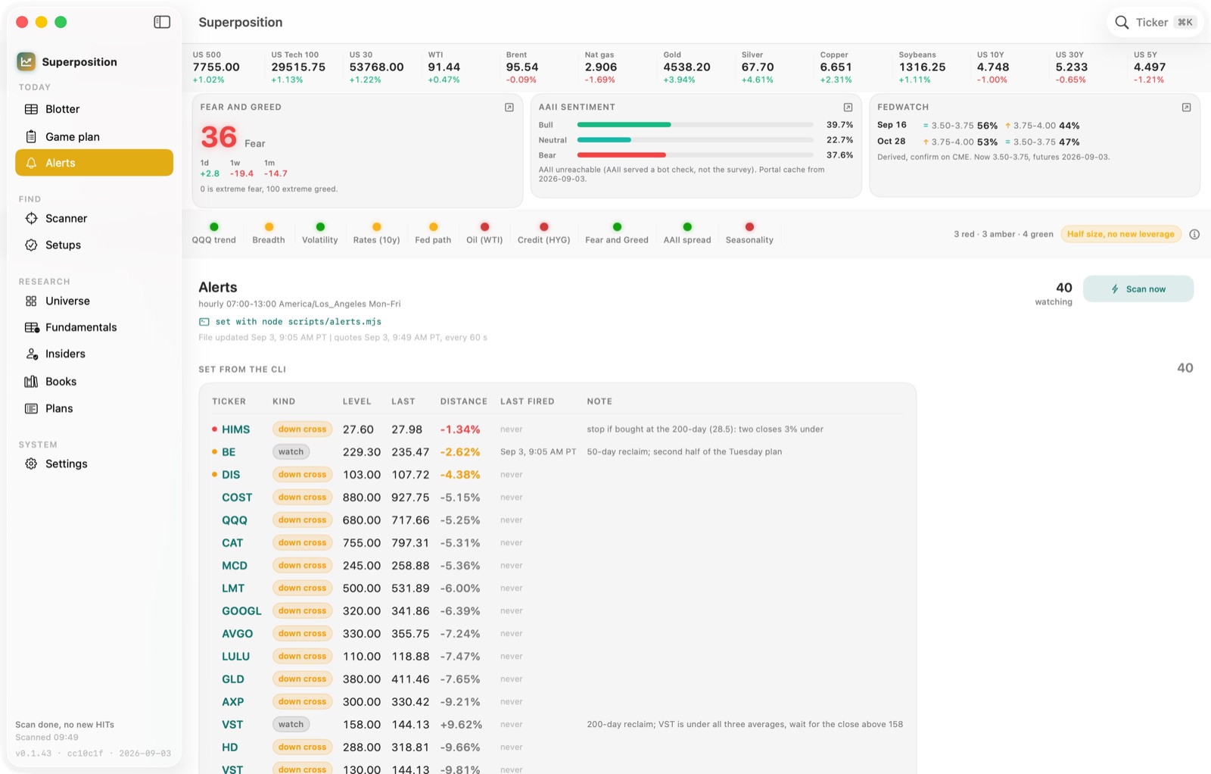Image resolution: width=1211 pixels, height=774 pixels.
Task: Click the LAST FIRED column header
Action: tap(528, 401)
